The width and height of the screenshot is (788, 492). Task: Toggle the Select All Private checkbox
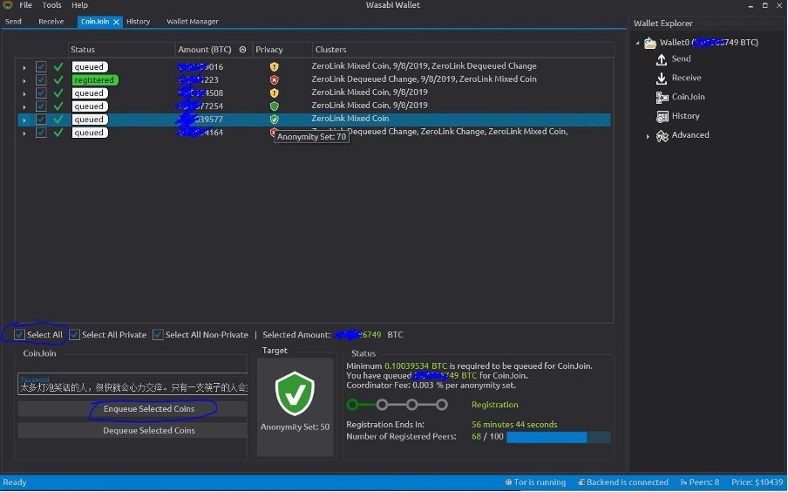tap(74, 334)
